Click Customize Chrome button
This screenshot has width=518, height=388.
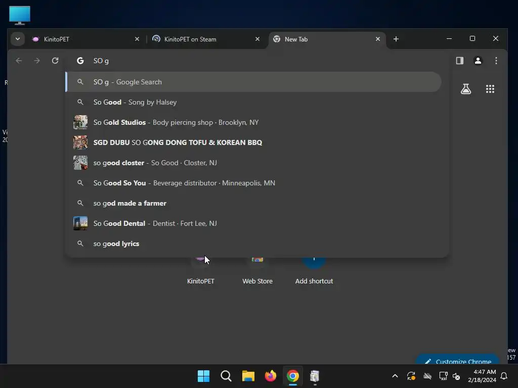coord(457,360)
